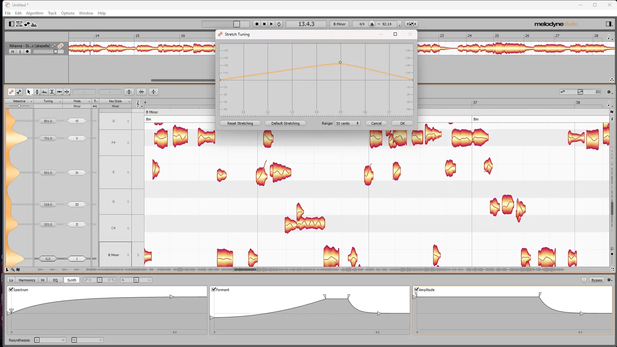Select the Timing tool
The image size is (617, 347).
click(59, 92)
